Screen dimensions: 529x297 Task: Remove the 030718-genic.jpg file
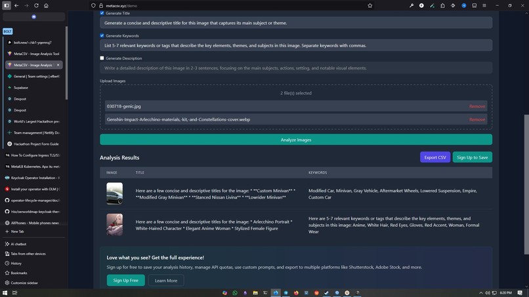(477, 106)
